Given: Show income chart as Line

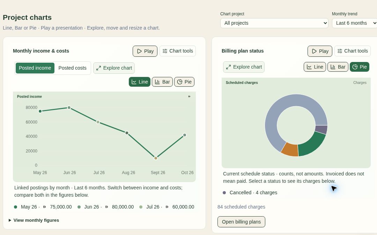Looking at the screenshot, I should pos(140,82).
